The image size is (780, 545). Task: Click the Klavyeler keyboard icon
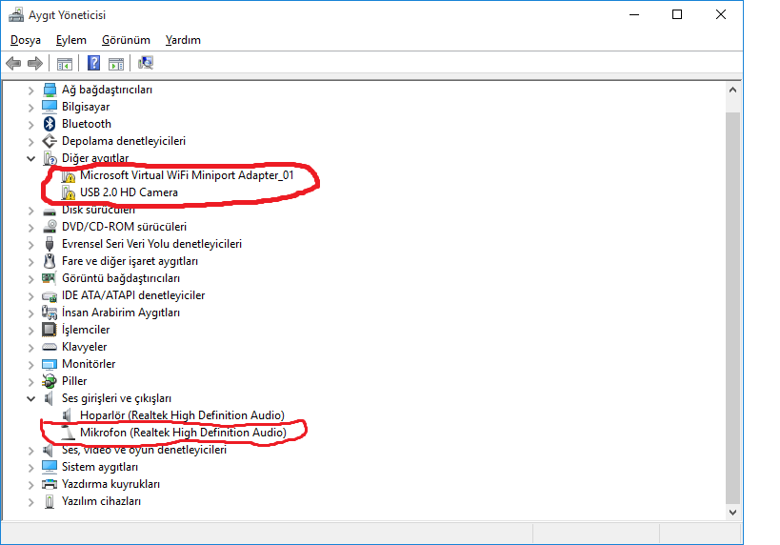click(x=50, y=347)
